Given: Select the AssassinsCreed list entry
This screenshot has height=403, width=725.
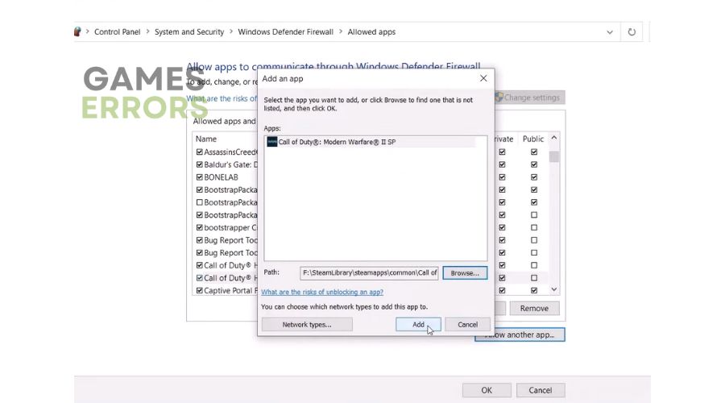Looking at the screenshot, I should coord(230,152).
